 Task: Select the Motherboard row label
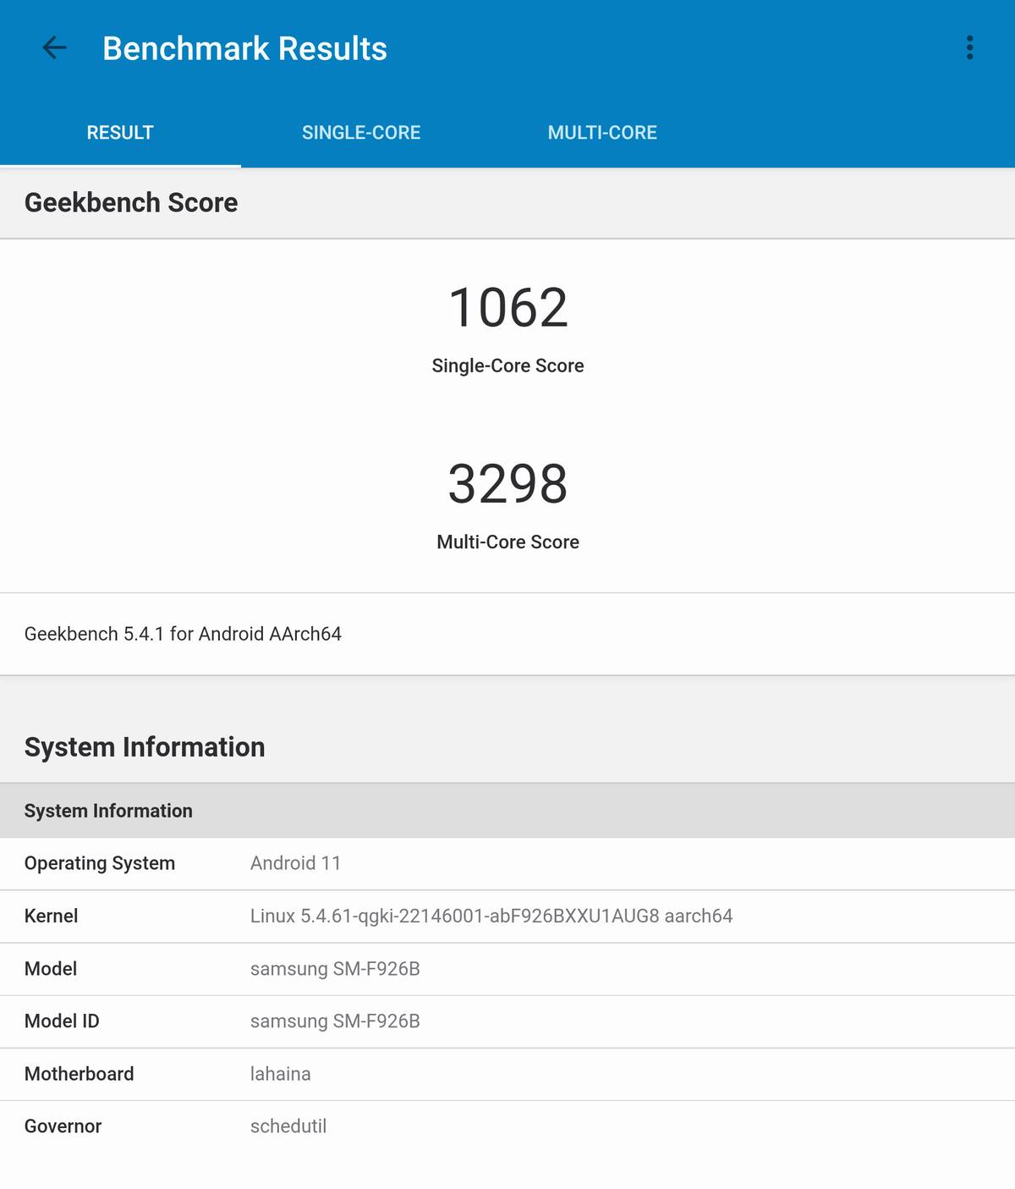click(x=80, y=1074)
